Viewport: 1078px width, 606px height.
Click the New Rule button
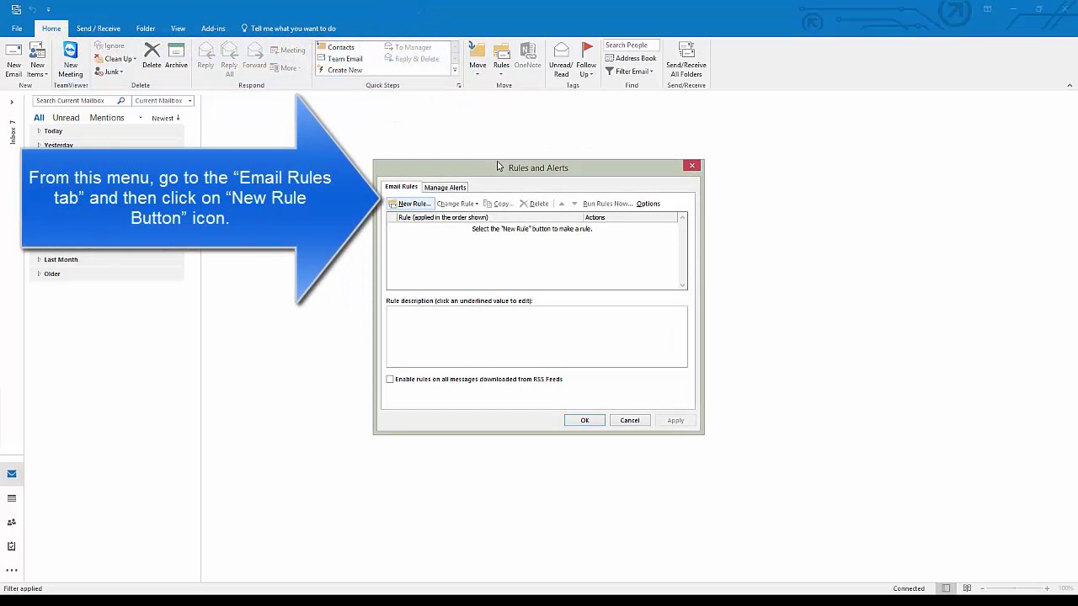[x=410, y=204]
